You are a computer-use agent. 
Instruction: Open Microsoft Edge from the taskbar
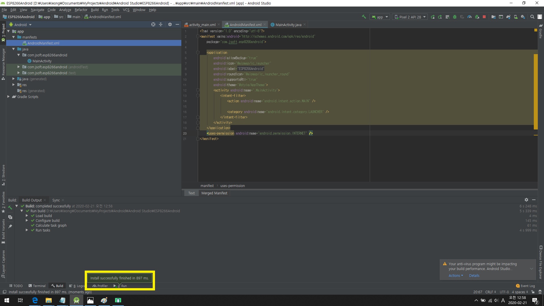[x=35, y=300]
